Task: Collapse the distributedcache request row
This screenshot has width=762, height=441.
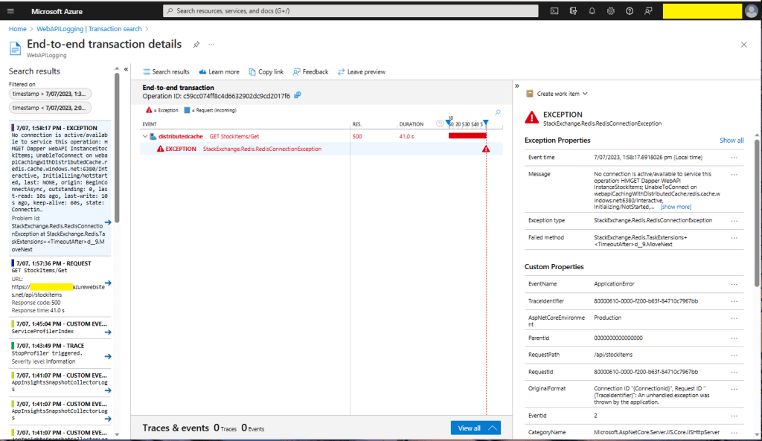Action: tap(144, 136)
